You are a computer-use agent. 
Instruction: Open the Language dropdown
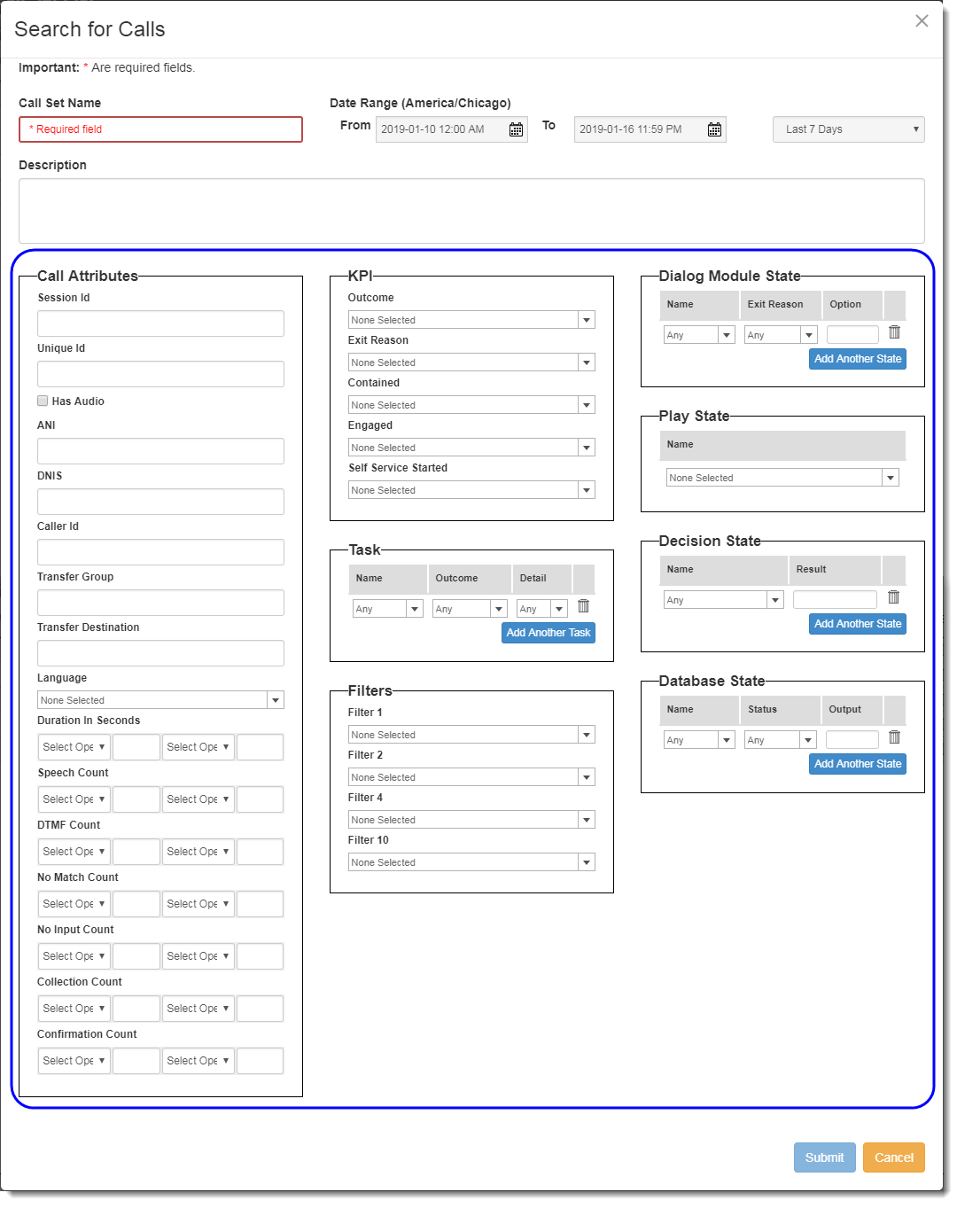tap(159, 700)
